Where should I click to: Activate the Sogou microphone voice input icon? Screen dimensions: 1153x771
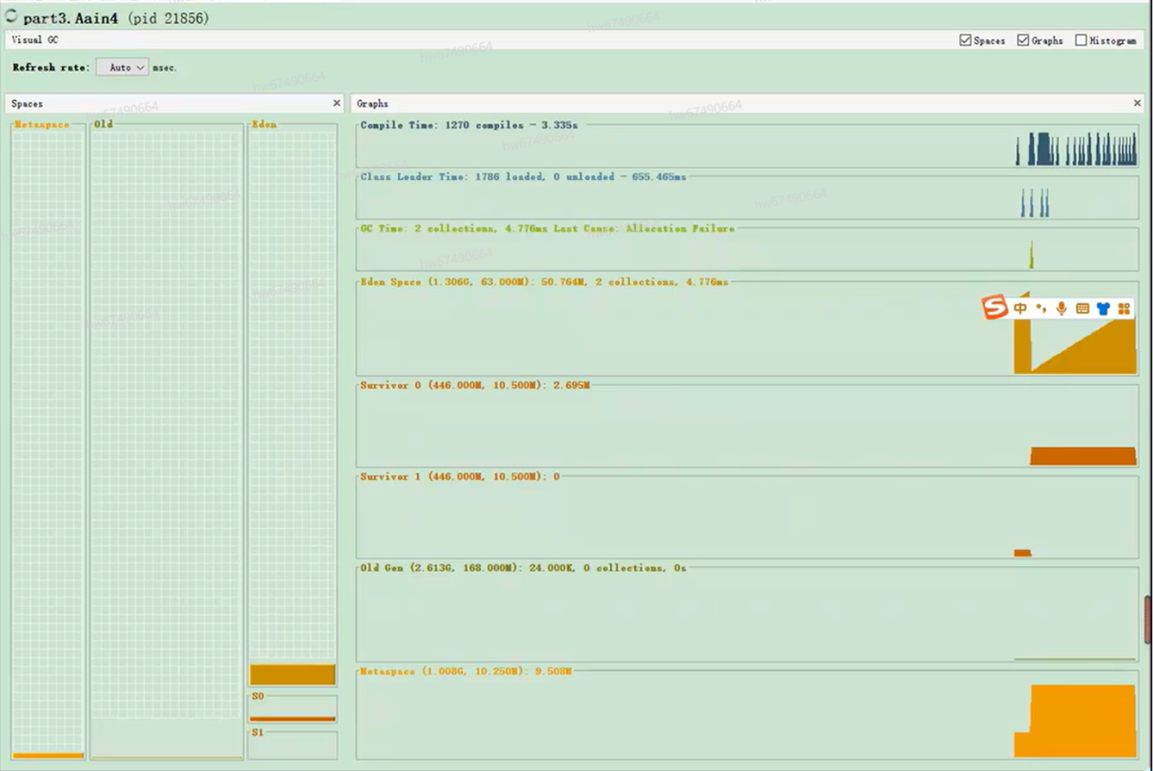(x=1062, y=308)
